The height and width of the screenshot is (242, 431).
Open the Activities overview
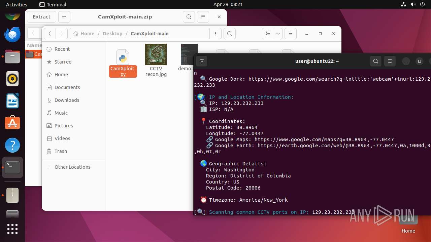[16, 5]
